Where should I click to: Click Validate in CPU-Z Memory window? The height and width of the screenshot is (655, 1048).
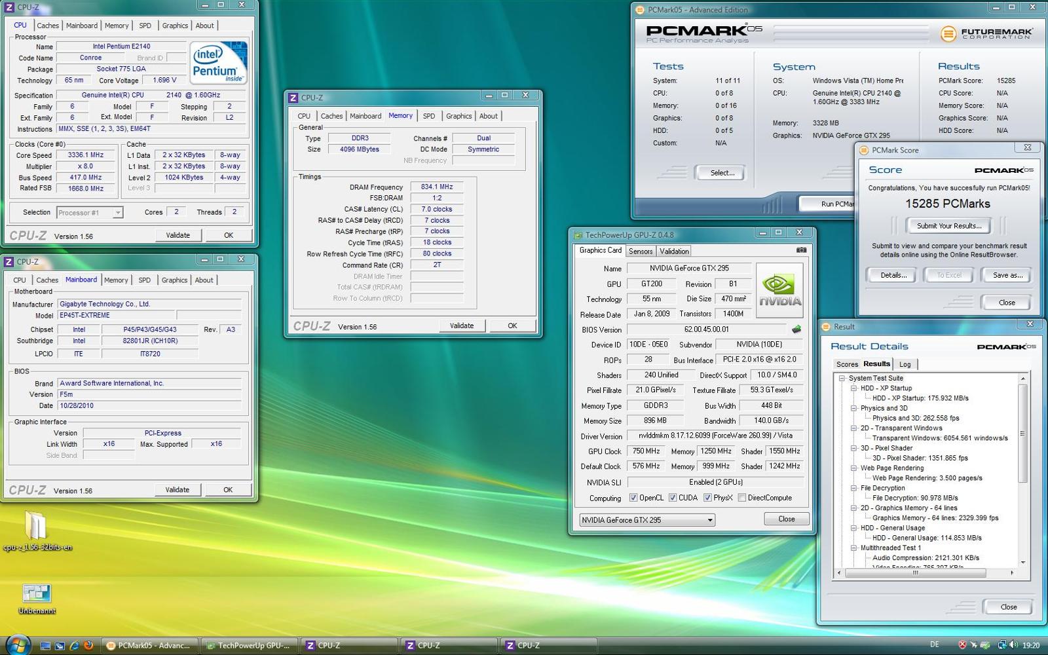pyautogui.click(x=462, y=326)
